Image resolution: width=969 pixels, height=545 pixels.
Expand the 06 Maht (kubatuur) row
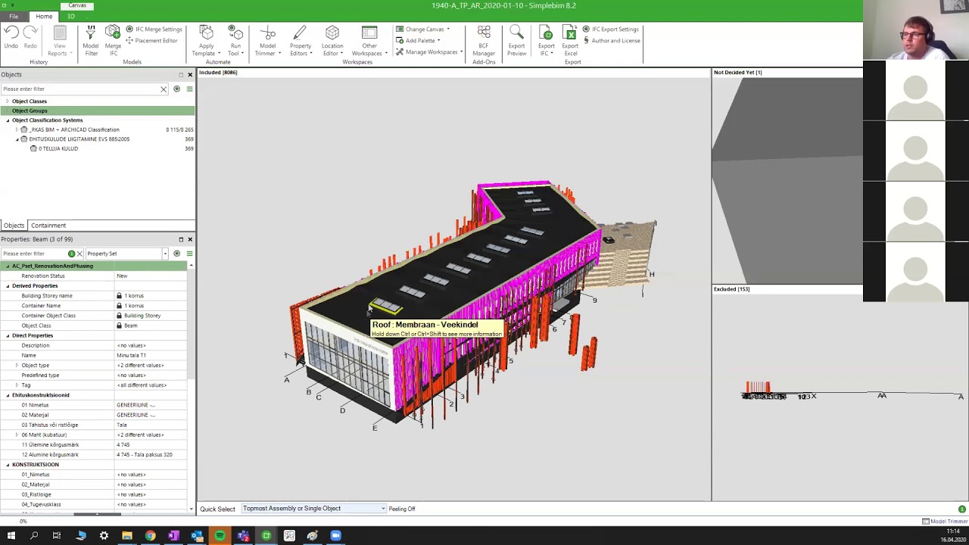17,435
